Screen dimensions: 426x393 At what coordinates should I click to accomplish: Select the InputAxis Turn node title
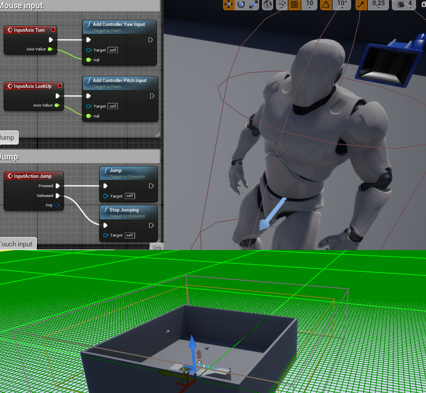click(x=29, y=30)
